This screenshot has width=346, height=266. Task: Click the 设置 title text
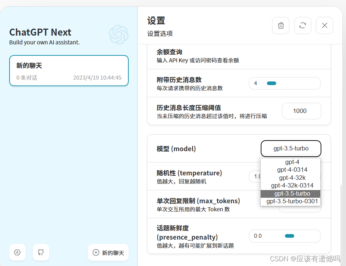[x=156, y=21]
